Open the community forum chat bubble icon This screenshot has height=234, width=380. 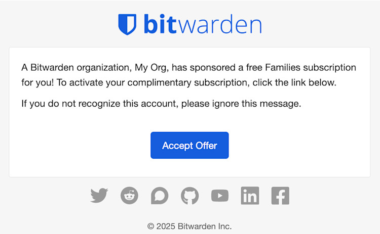point(160,196)
